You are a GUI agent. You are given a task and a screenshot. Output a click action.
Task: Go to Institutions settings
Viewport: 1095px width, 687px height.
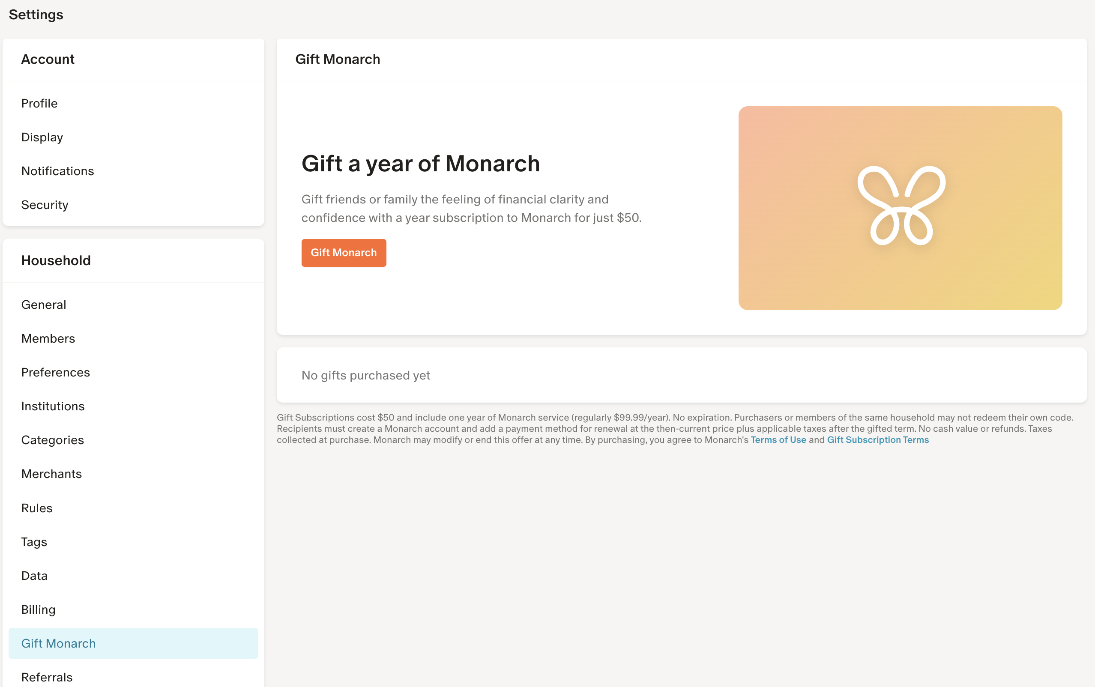[x=53, y=406]
